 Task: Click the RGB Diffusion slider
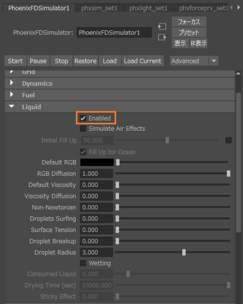coord(173,173)
